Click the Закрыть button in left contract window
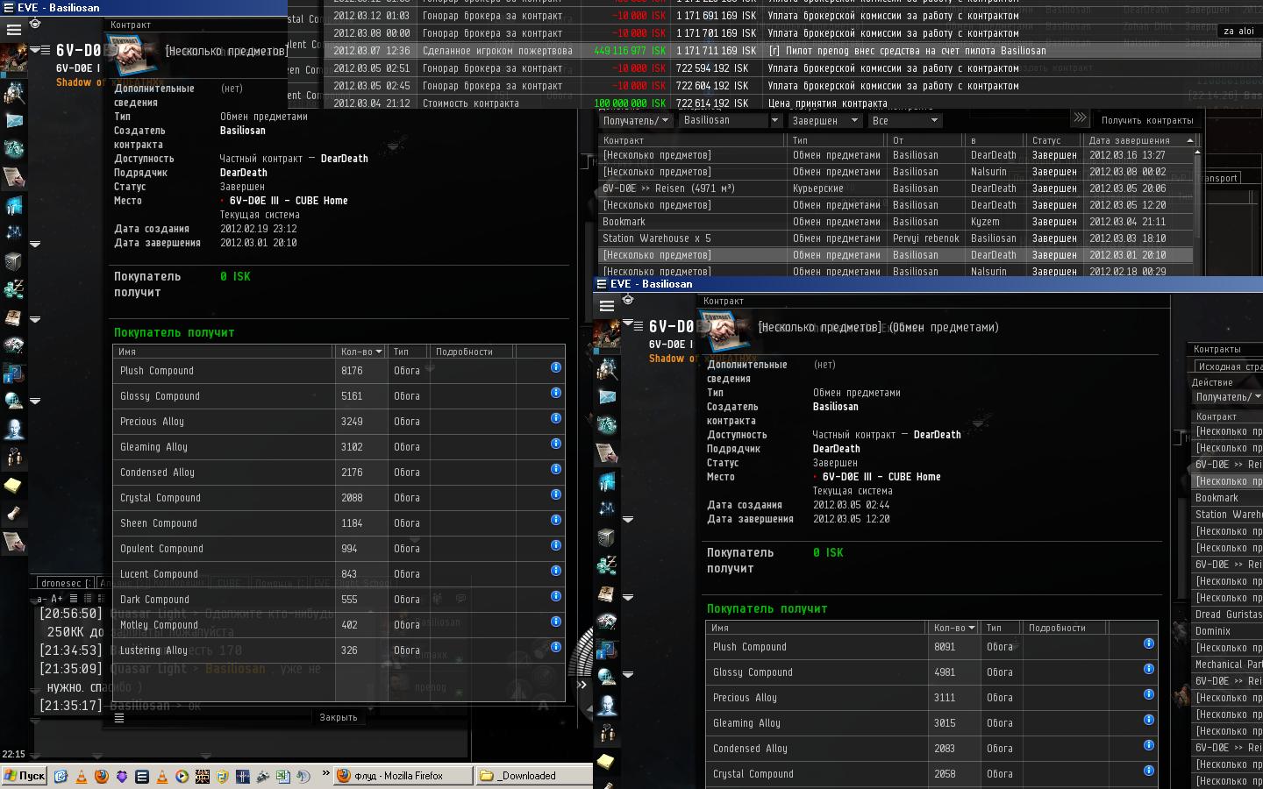1263x789 pixels. (339, 717)
